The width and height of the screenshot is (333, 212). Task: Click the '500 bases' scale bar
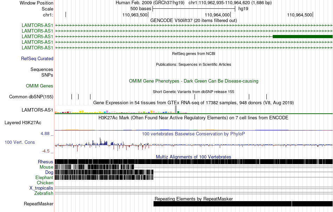point(194,9)
